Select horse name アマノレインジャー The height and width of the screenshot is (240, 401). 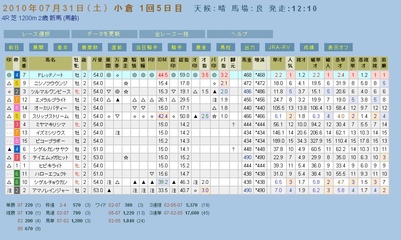click(51, 190)
